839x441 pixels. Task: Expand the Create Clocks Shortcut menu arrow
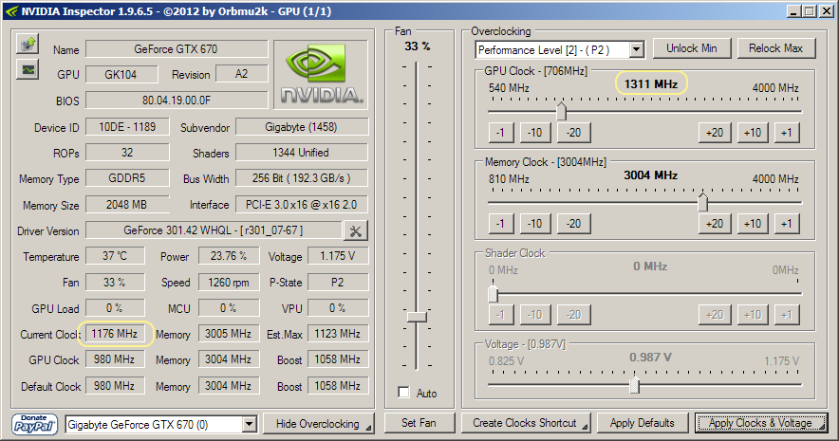click(585, 426)
